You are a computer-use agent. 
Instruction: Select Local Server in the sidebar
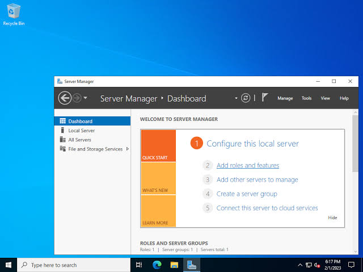coord(92,131)
